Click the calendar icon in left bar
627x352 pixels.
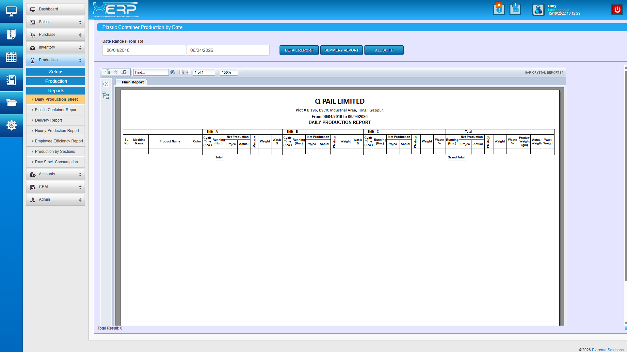(x=11, y=57)
